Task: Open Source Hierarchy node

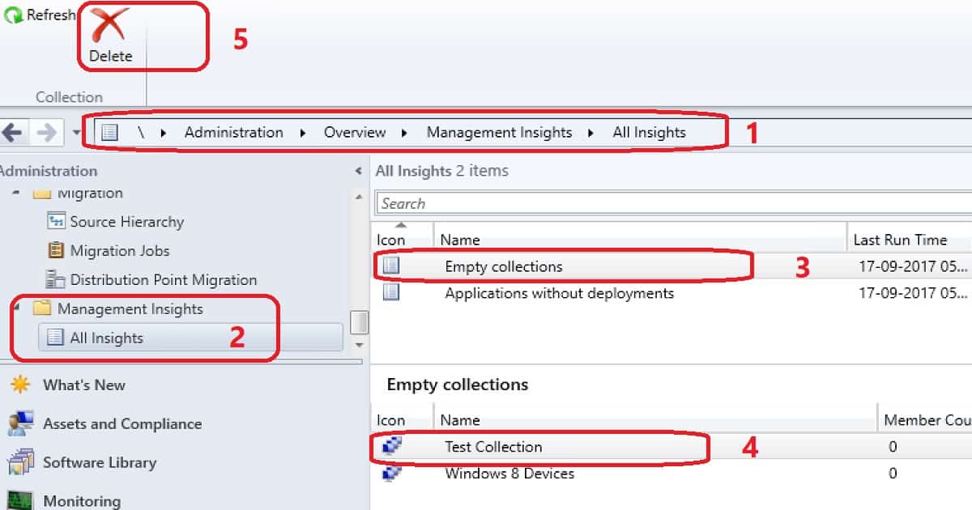Action: point(126,222)
